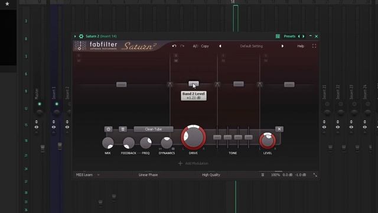
Task: Click the Band 4 level handle
Action: [x=289, y=85]
